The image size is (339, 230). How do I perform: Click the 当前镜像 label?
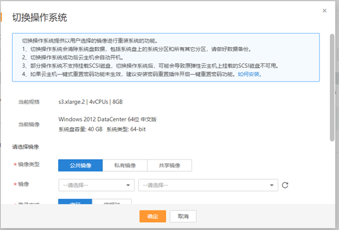[x=29, y=124]
